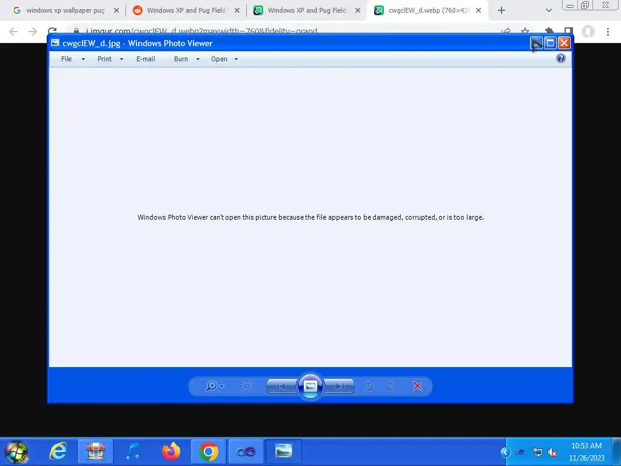Image resolution: width=621 pixels, height=466 pixels.
Task: Open the store-front taskbar icon
Action: click(95, 451)
